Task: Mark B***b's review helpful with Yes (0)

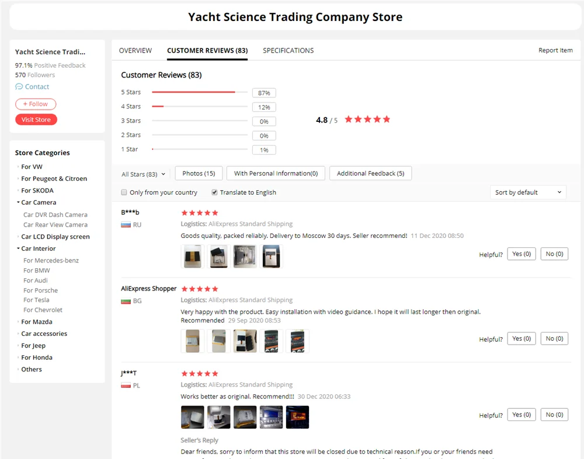Action: (522, 254)
